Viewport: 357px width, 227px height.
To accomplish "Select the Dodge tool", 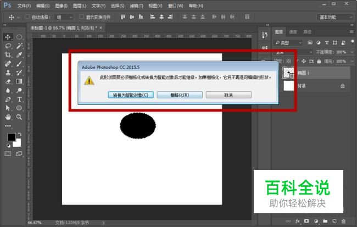I will click(19, 90).
